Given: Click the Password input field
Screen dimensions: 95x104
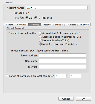Looking at the screenshot, I should click(62, 67).
